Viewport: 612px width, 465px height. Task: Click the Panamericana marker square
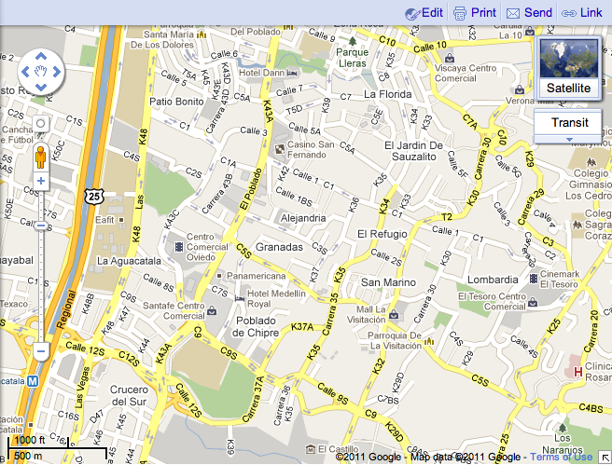pos(219,276)
